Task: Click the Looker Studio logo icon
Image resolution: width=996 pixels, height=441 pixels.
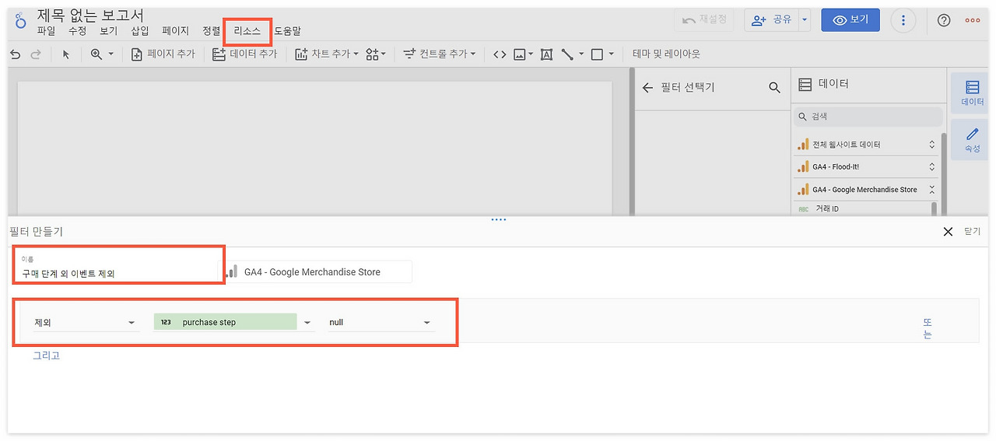Action: (21, 19)
